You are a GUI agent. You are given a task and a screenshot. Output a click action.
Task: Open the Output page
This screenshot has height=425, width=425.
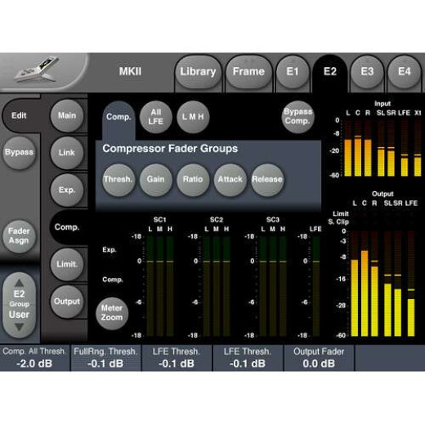[x=67, y=302]
